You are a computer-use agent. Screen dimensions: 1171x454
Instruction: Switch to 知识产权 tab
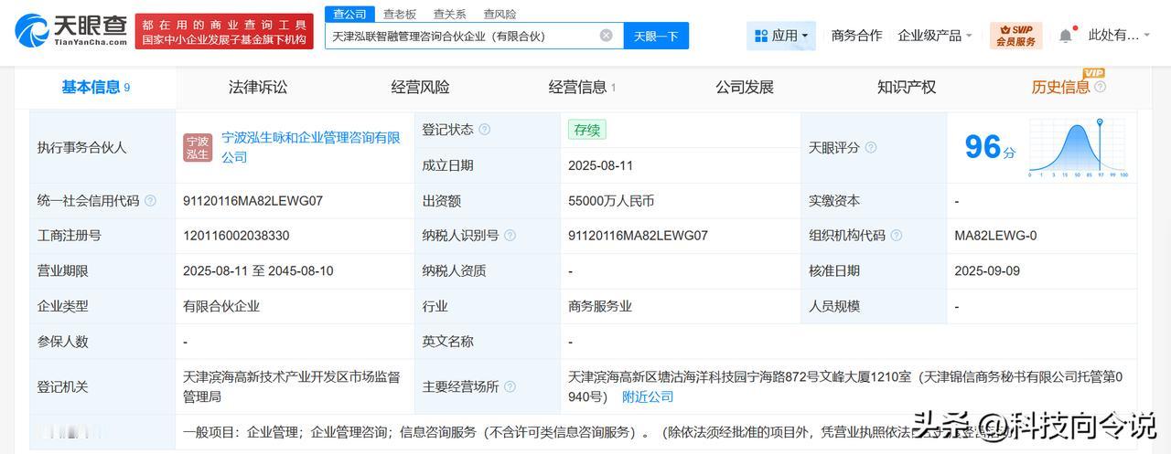coord(907,87)
